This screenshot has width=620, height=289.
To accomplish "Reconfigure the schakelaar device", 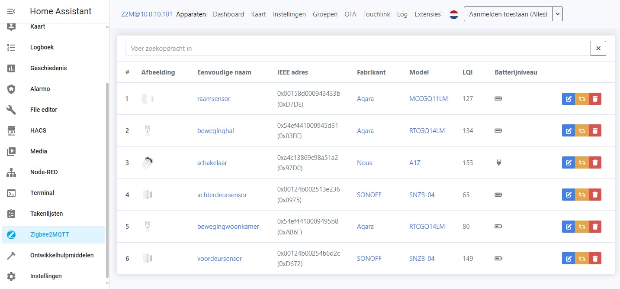I will pos(582,163).
